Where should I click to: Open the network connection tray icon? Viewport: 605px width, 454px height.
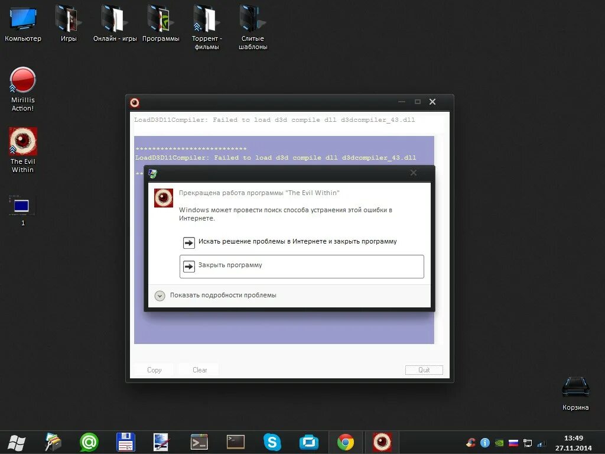(528, 443)
